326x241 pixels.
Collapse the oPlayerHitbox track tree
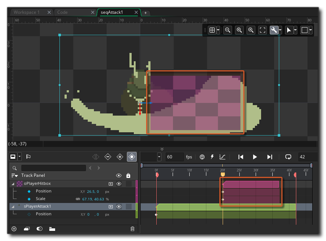pos(13,184)
